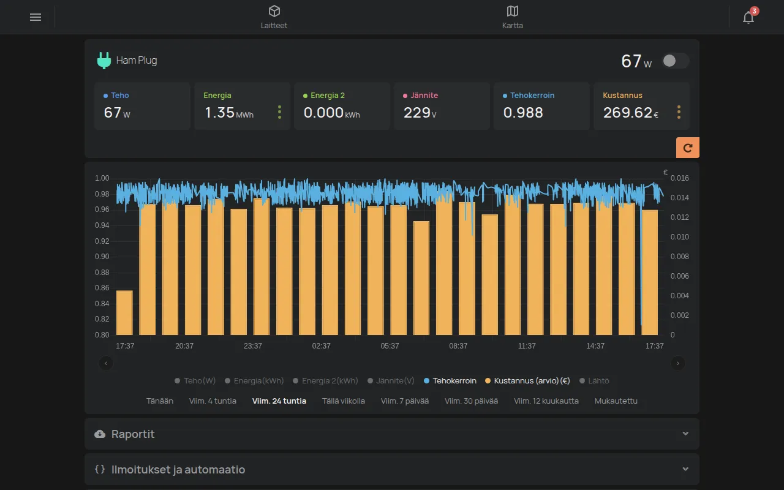Hide Kustannus (arvio) series in chart
The image size is (784, 490).
click(527, 380)
